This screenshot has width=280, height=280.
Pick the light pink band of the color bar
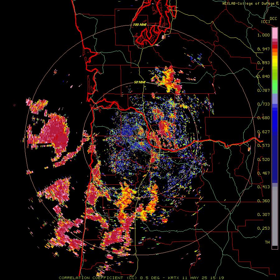(275, 33)
